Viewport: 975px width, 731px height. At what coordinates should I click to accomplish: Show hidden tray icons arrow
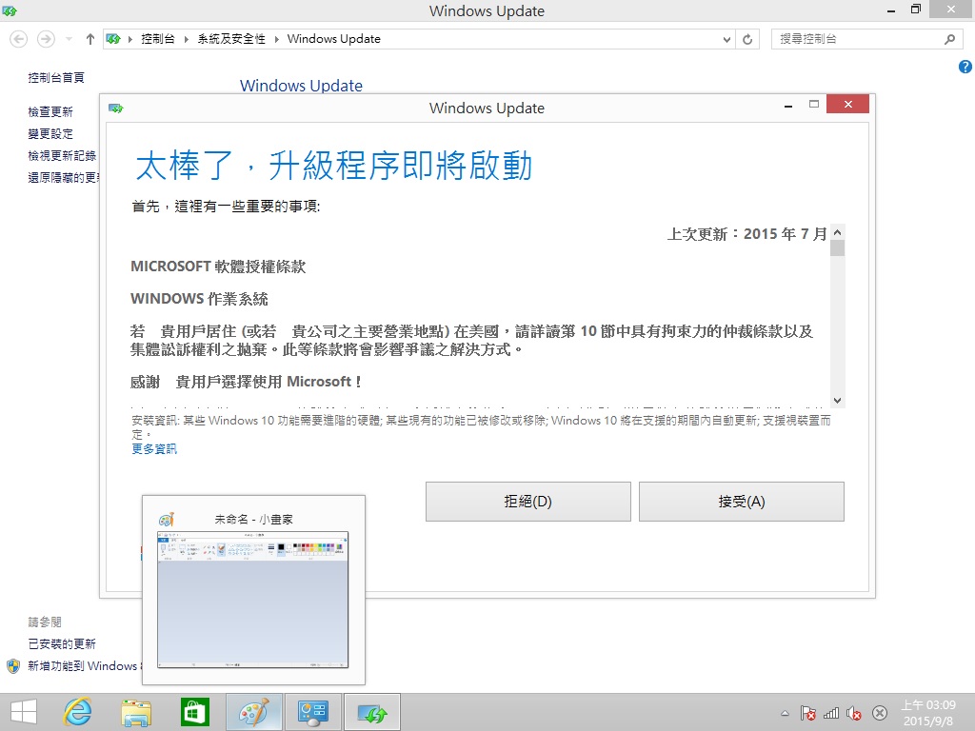pos(785,714)
